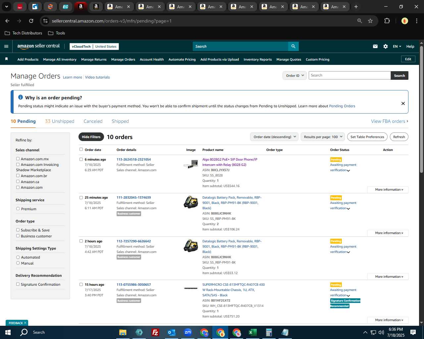The height and width of the screenshot is (339, 424).
Task: Open Manage All Inventory menu item
Action: (60, 60)
